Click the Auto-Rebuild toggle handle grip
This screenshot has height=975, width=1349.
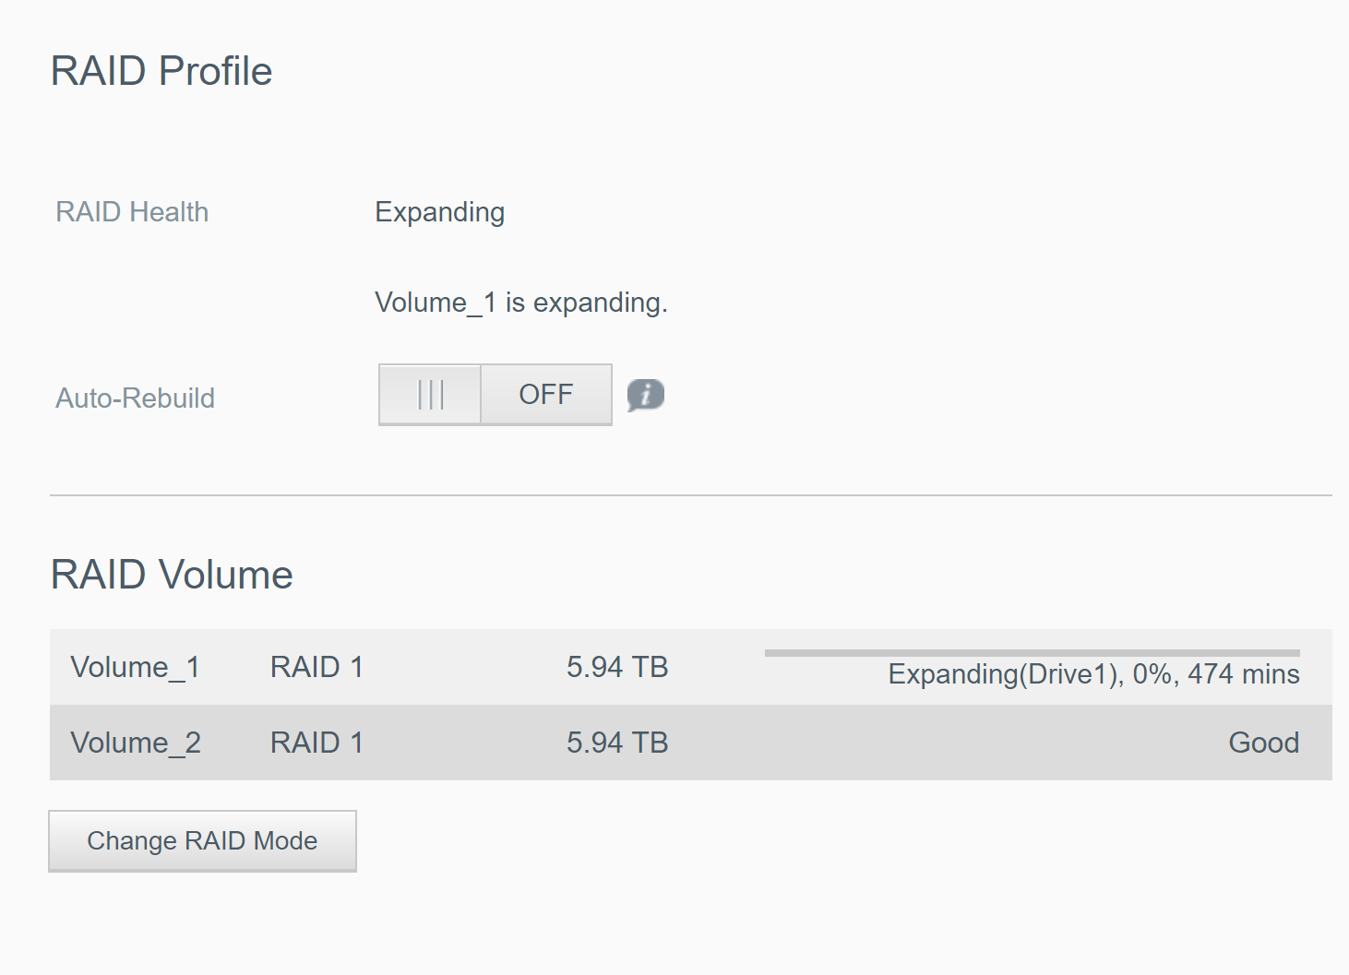point(431,395)
